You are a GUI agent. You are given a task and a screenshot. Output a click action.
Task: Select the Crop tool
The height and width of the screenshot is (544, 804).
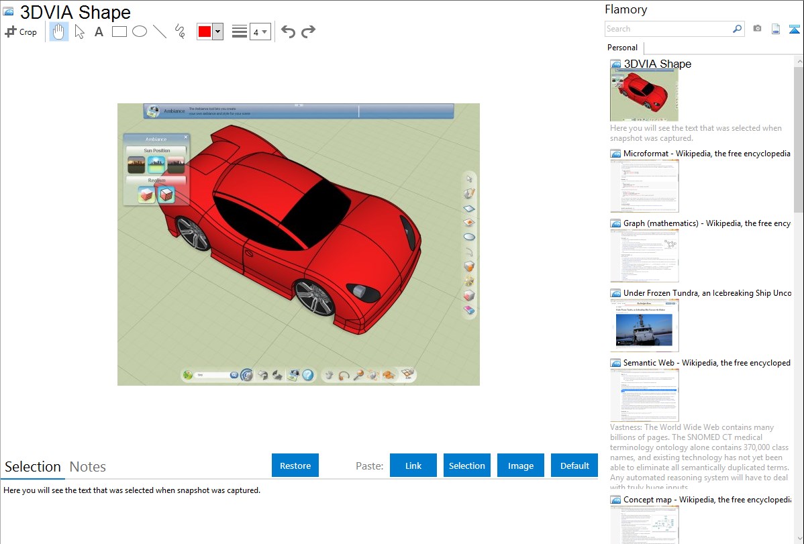pyautogui.click(x=21, y=32)
